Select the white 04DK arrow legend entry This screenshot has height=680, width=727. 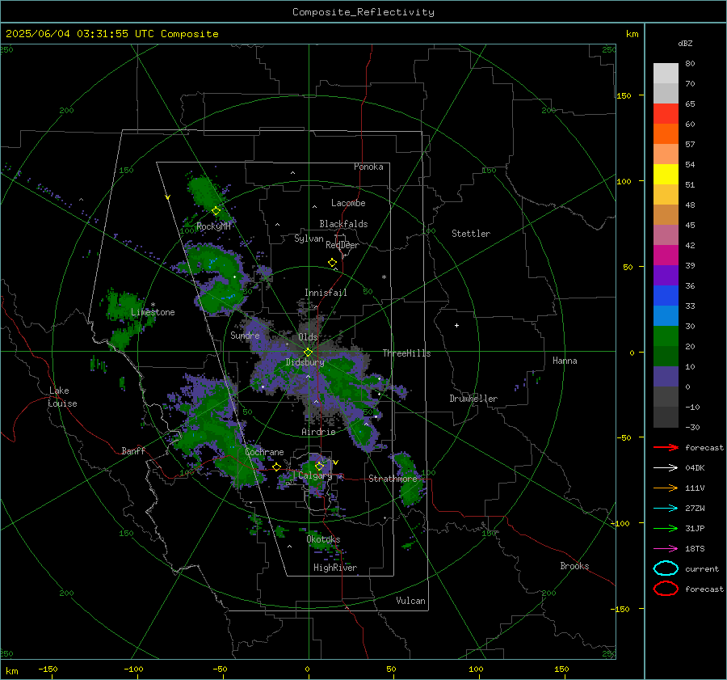coord(666,468)
